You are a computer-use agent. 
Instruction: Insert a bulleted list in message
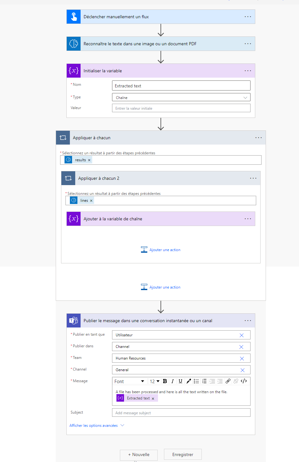click(x=196, y=381)
